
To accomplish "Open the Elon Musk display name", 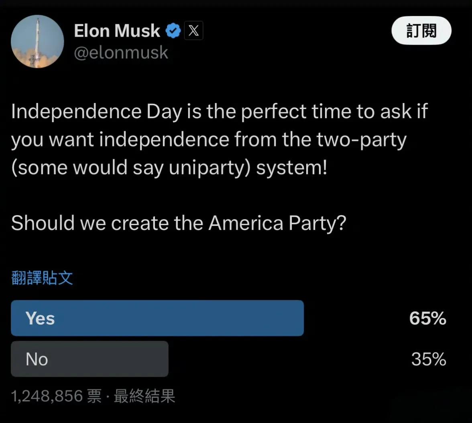I will 117,31.
